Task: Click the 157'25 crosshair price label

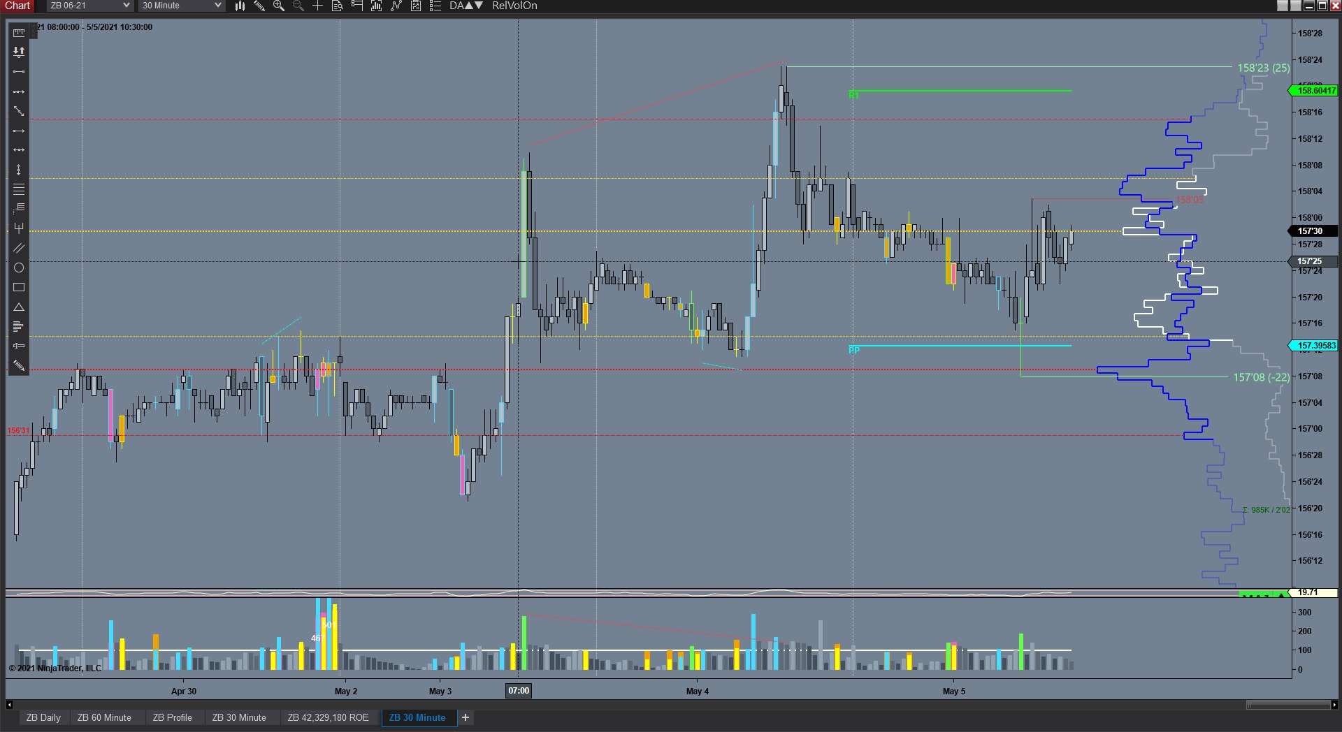Action: (x=1312, y=261)
